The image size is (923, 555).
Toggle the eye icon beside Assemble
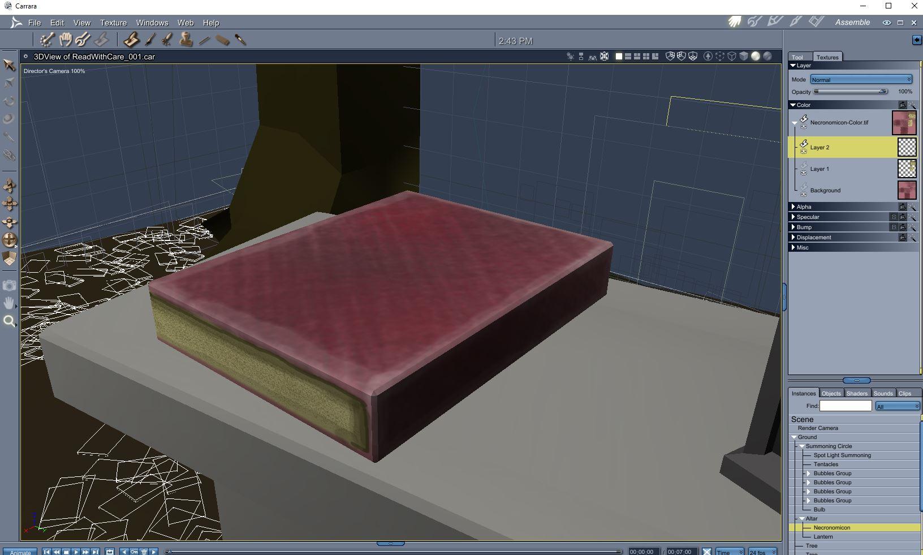(x=886, y=23)
